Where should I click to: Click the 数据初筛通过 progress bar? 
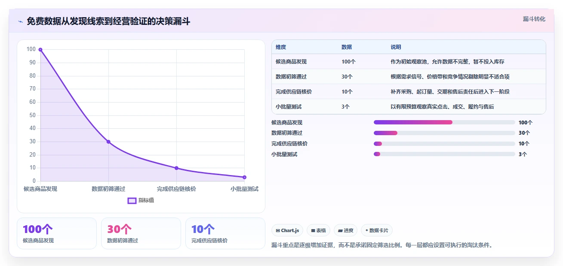444,133
